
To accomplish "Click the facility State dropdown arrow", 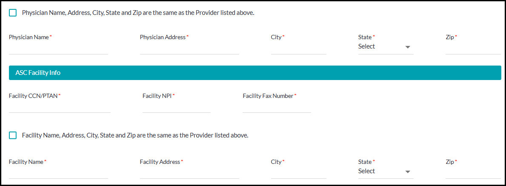I will coord(408,172).
